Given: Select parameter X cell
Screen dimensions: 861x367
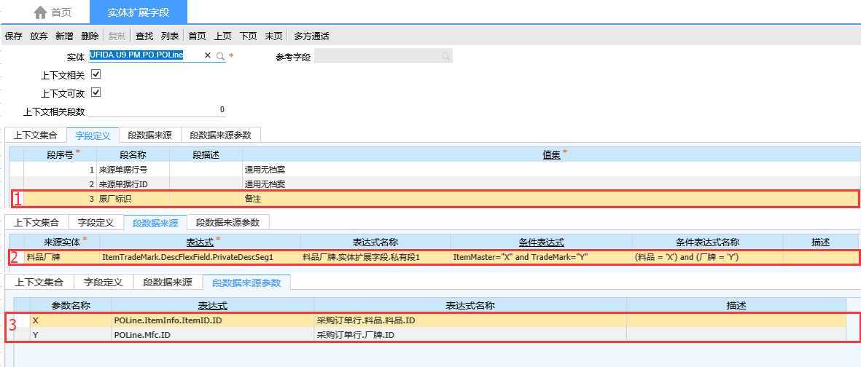Looking at the screenshot, I should (71, 320).
